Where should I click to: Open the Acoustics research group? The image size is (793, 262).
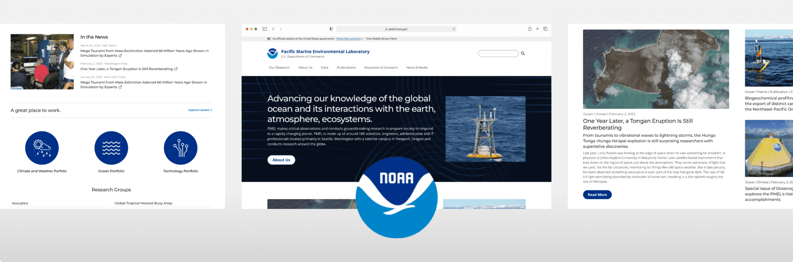(x=20, y=203)
